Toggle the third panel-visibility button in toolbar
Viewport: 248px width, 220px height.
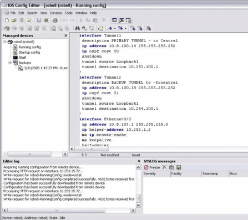(129, 20)
